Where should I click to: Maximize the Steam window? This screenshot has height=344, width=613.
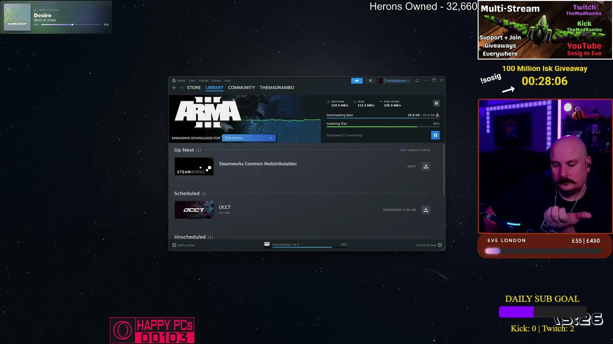tap(434, 80)
